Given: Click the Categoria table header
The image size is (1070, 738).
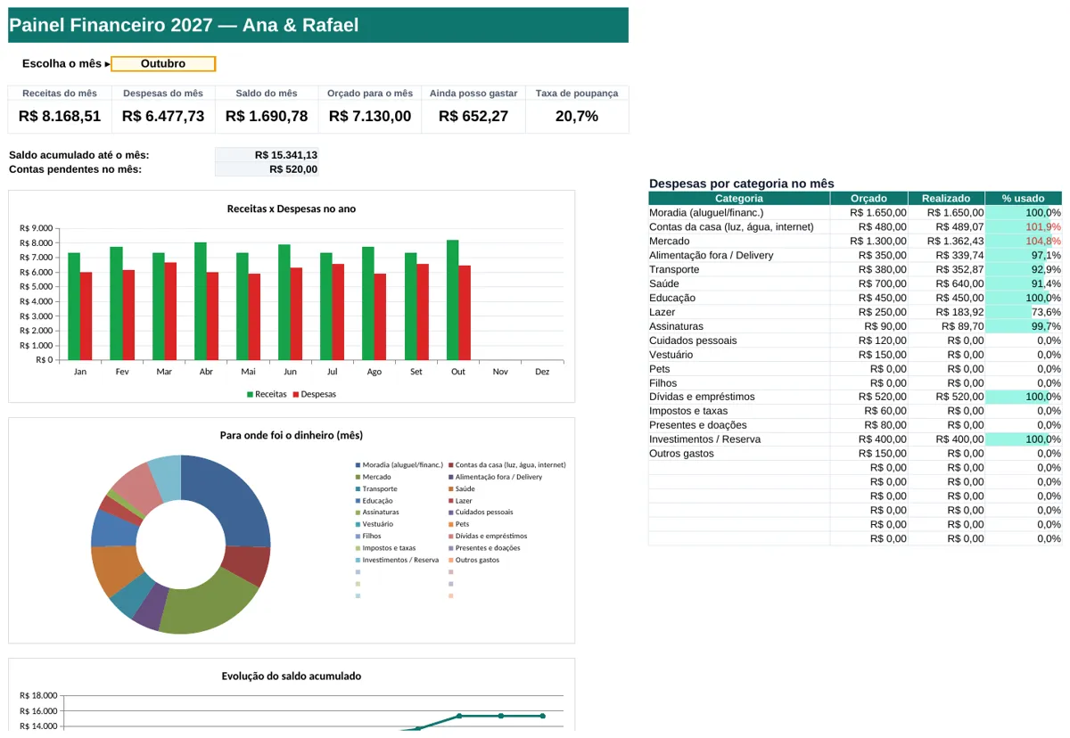Looking at the screenshot, I should click(x=739, y=199).
